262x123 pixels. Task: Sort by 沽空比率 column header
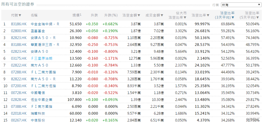pos(200,15)
